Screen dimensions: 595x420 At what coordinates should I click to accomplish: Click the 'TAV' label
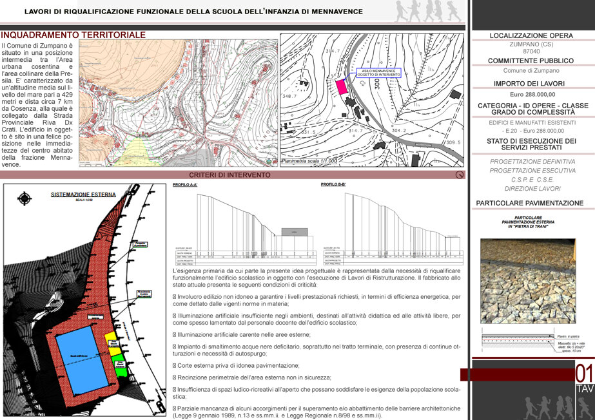[585, 389]
